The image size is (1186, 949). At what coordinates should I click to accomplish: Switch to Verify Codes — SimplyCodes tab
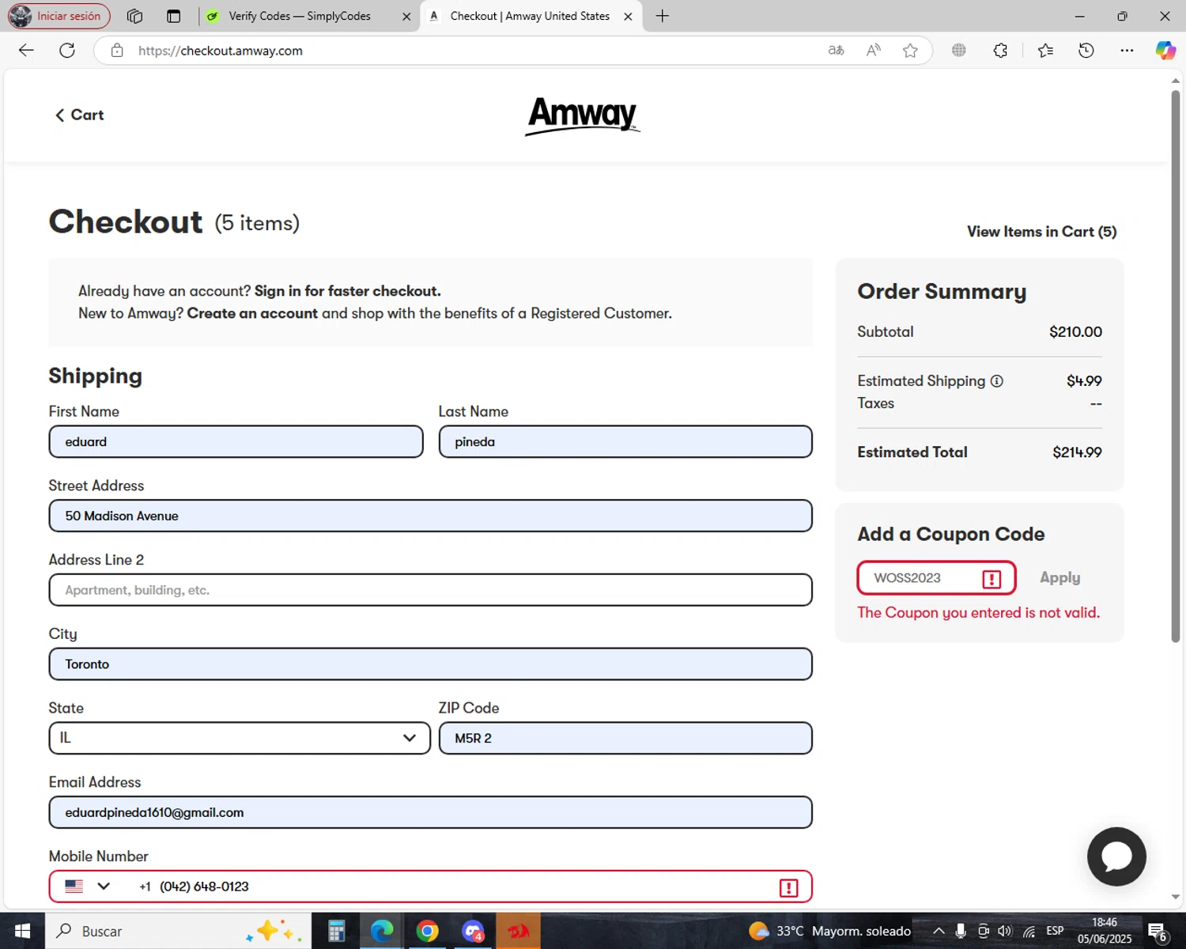pyautogui.click(x=300, y=16)
